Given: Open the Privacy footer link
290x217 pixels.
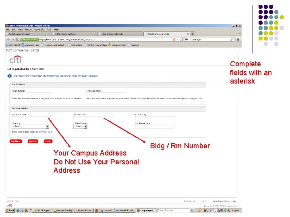Looking at the screenshot, I should click(204, 201).
